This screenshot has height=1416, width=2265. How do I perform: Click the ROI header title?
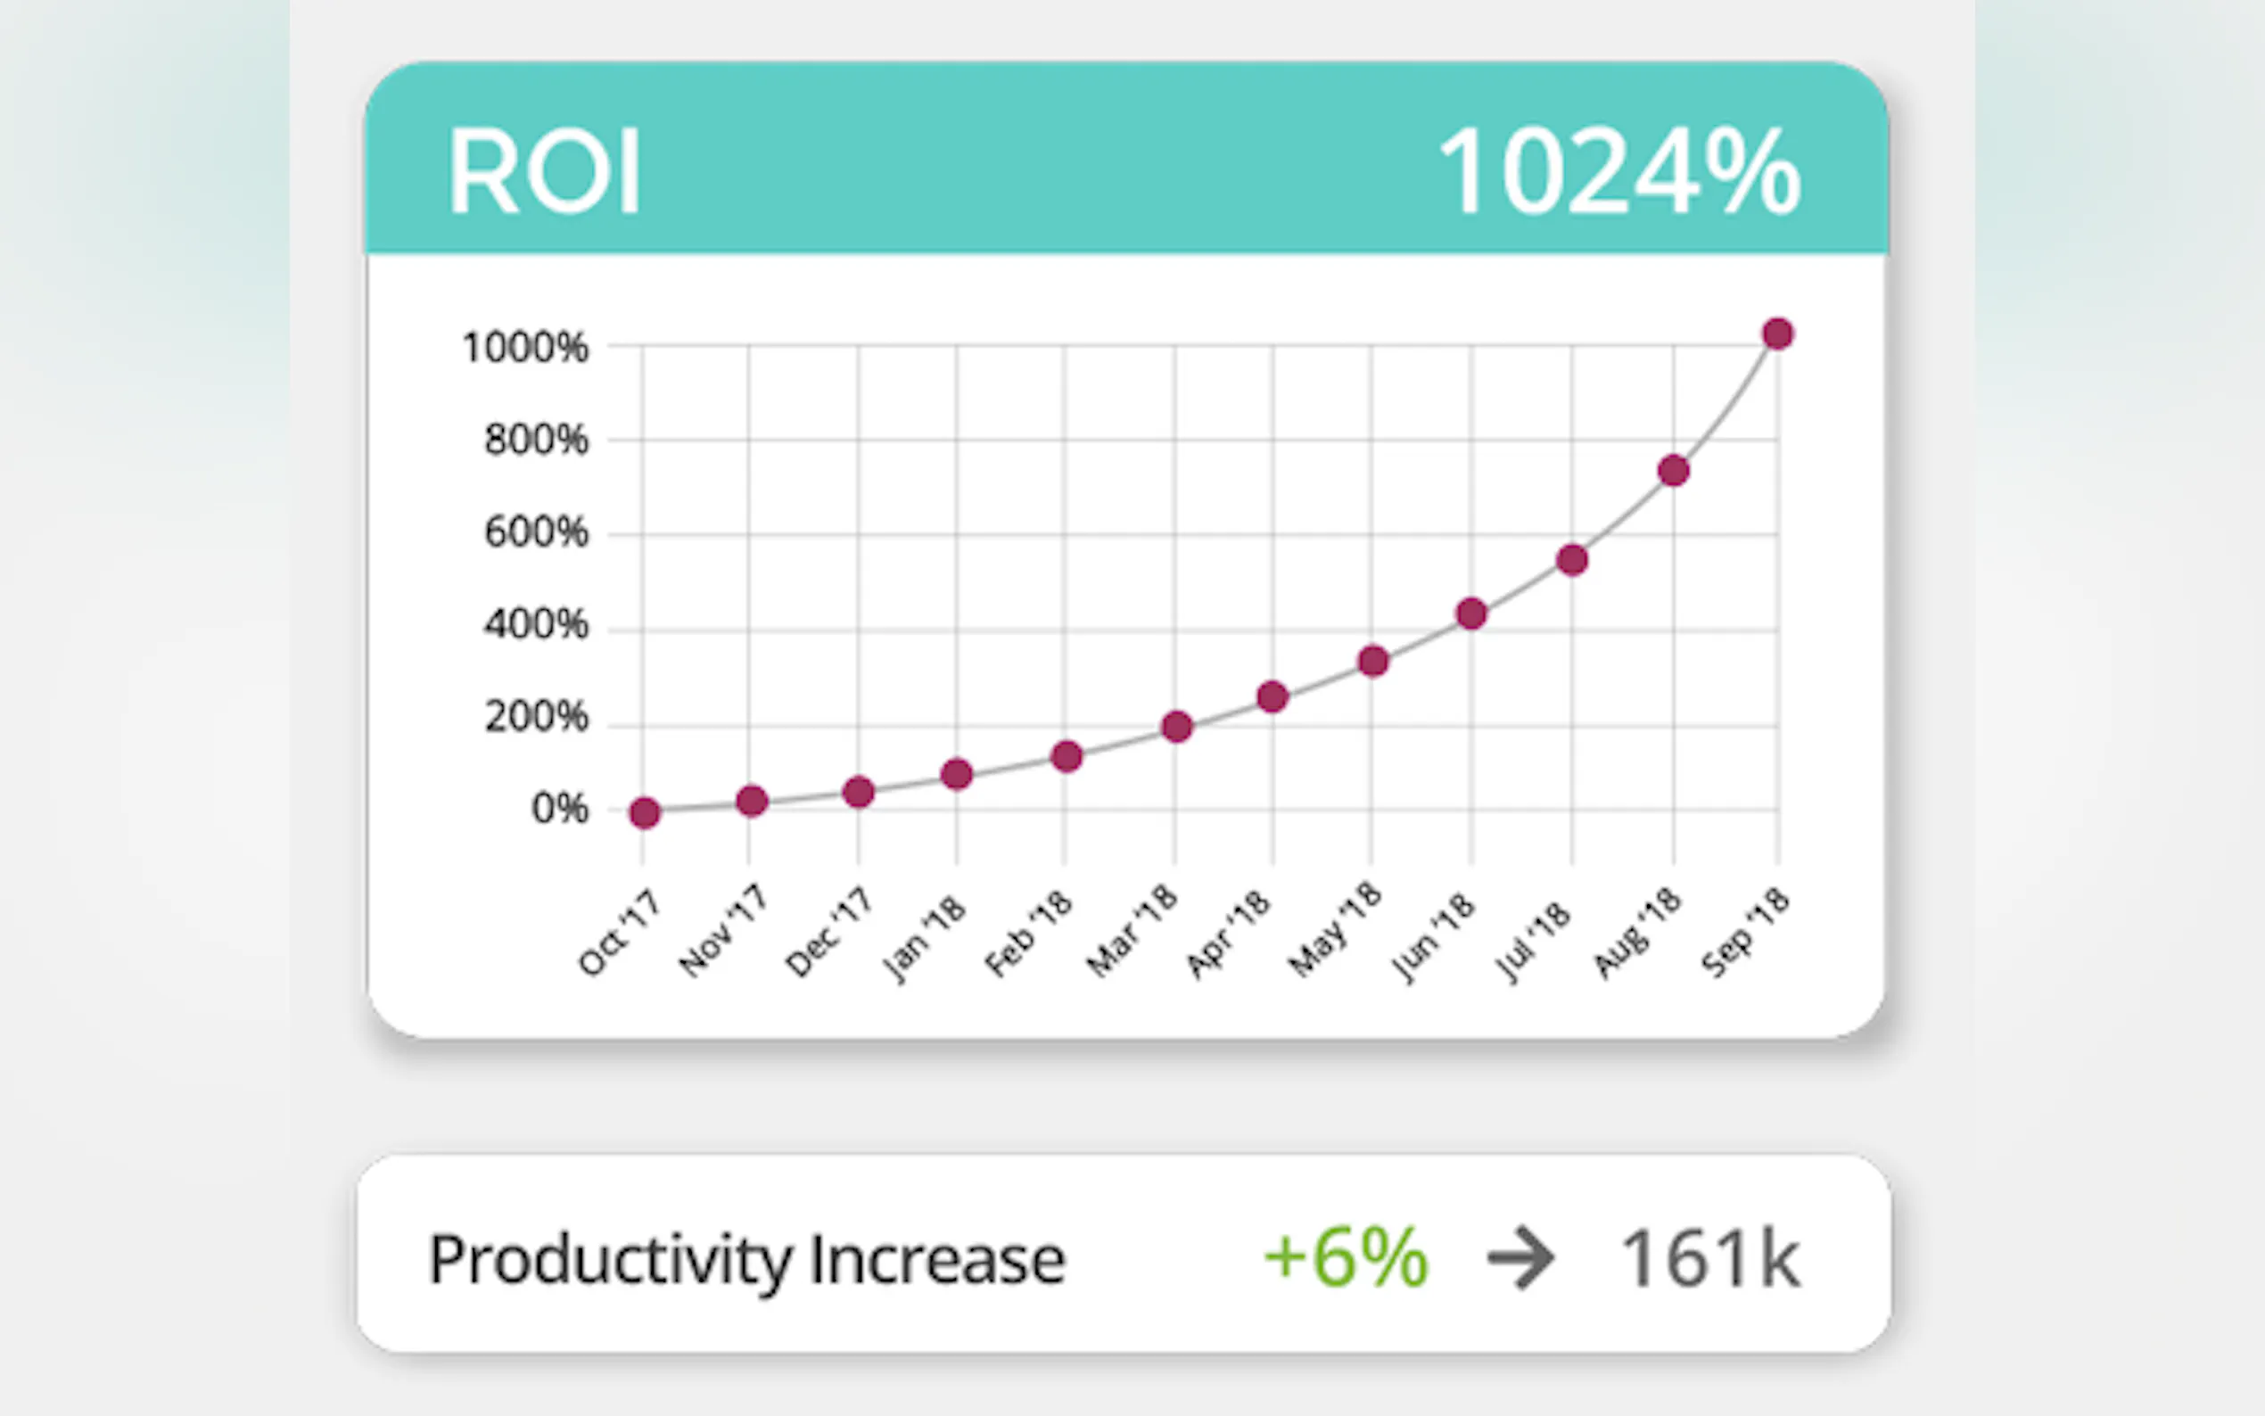pyautogui.click(x=544, y=172)
